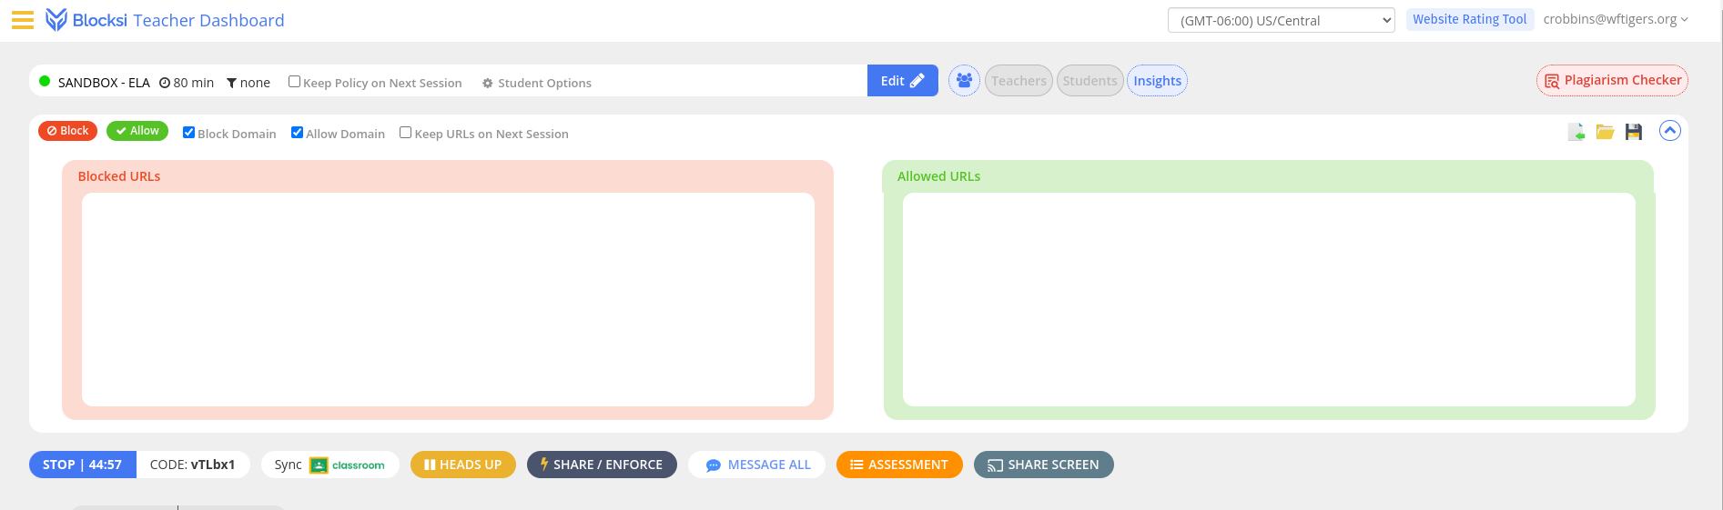The width and height of the screenshot is (1723, 510).
Task: Click the filter funnel icon labeled none
Action: (248, 83)
